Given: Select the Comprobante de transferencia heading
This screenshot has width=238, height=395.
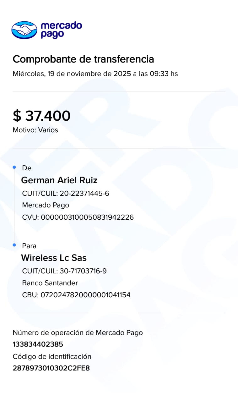Looking at the screenshot, I should click(83, 59).
